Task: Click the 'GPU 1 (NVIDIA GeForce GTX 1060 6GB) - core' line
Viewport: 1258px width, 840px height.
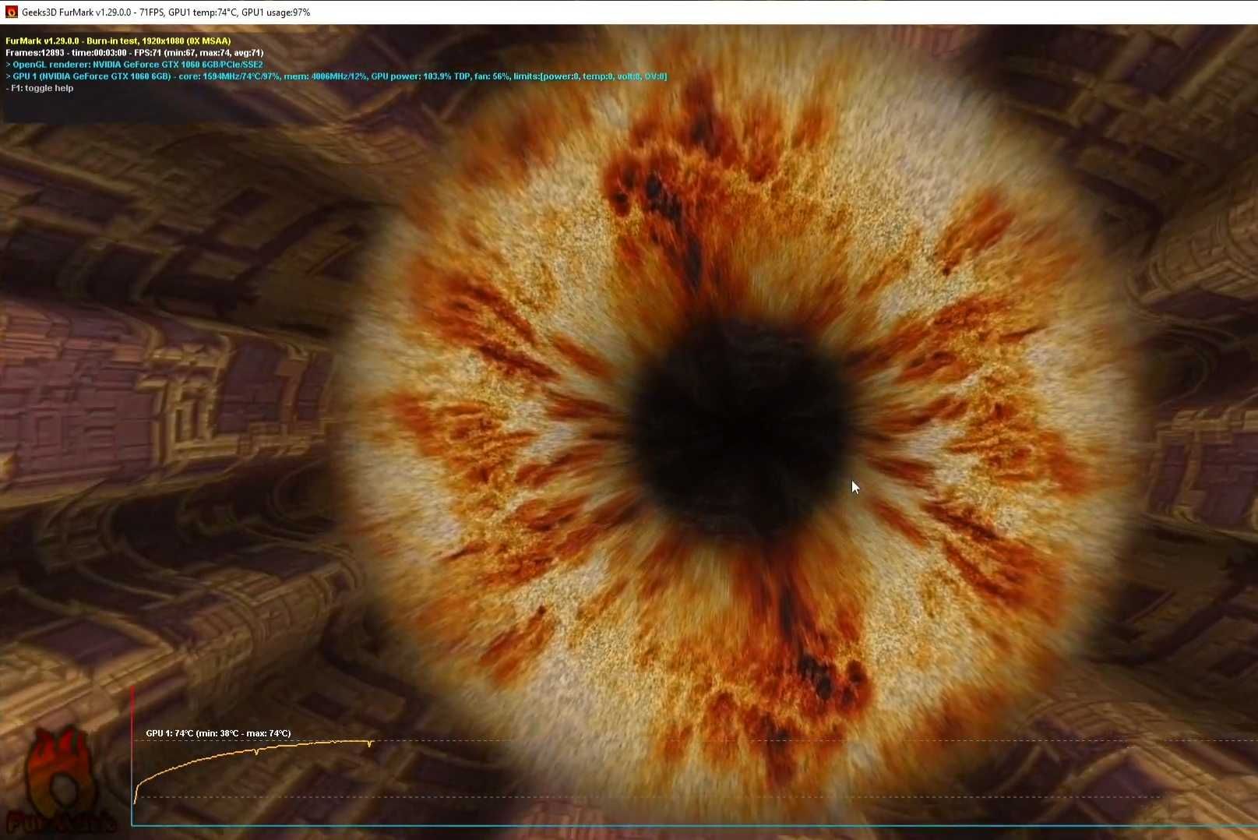Action: 336,76
